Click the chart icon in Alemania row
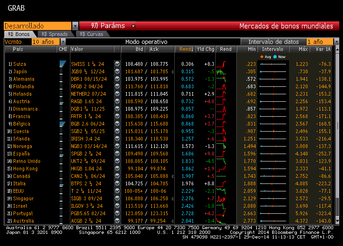 tap(117, 79)
